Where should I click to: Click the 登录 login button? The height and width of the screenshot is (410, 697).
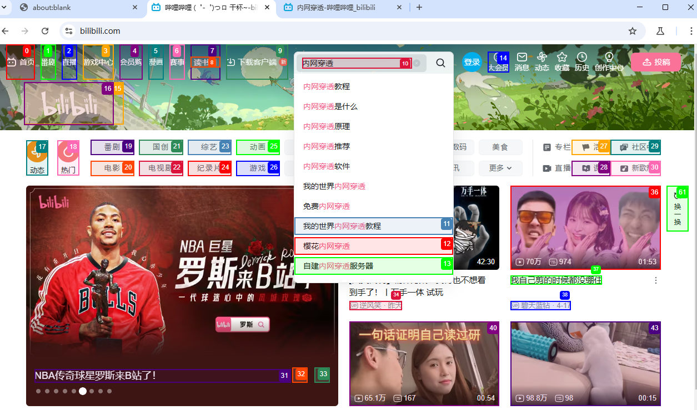click(x=472, y=62)
